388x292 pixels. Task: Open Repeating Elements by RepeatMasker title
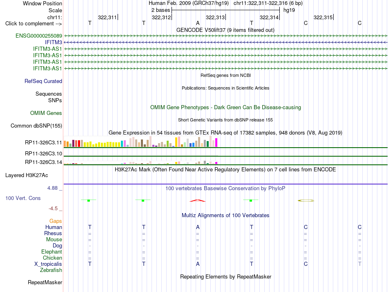tap(225, 276)
